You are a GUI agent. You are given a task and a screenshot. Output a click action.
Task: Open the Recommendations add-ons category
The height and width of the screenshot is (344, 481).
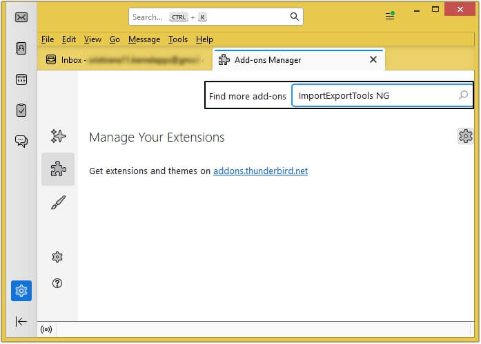(x=58, y=136)
